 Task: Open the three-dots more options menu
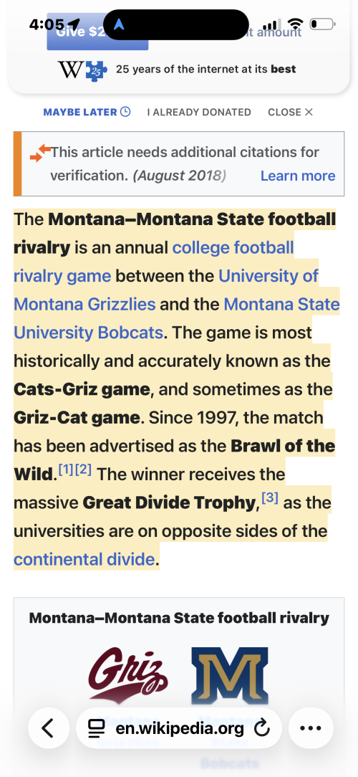pyautogui.click(x=311, y=728)
